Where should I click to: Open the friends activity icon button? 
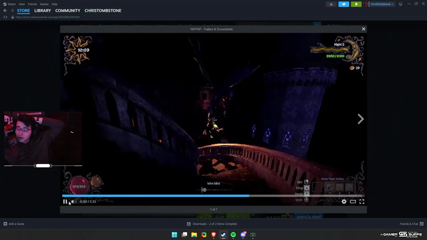(x=331, y=4)
